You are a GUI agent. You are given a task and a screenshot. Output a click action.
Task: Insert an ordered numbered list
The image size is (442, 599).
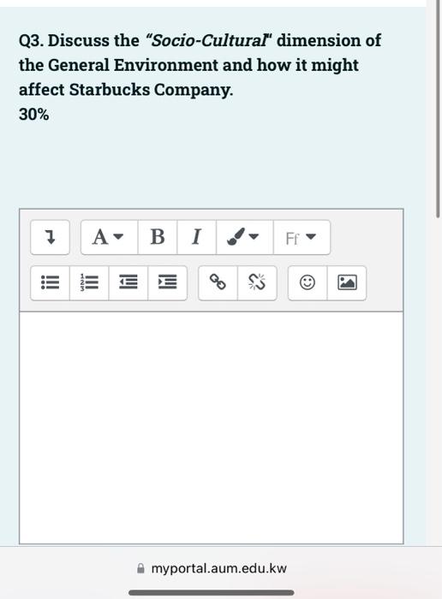89,283
